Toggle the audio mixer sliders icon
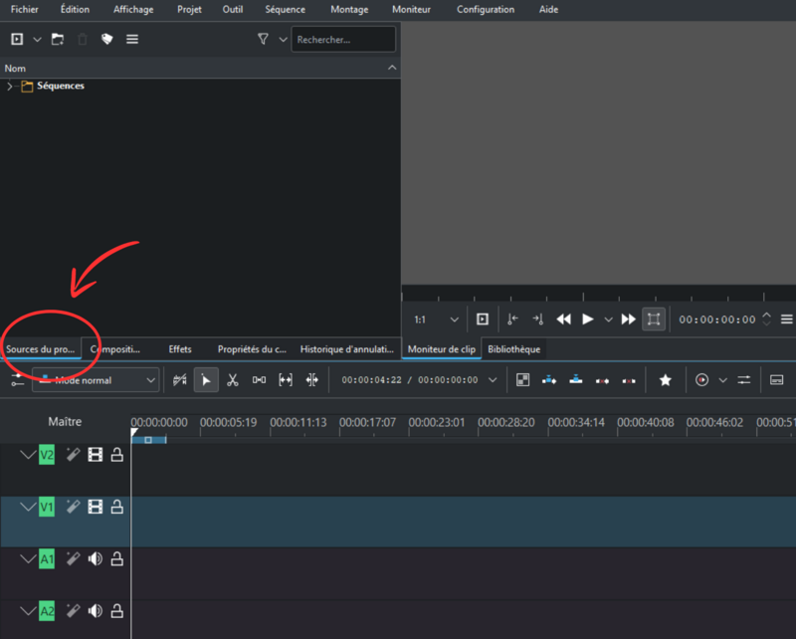 (743, 380)
